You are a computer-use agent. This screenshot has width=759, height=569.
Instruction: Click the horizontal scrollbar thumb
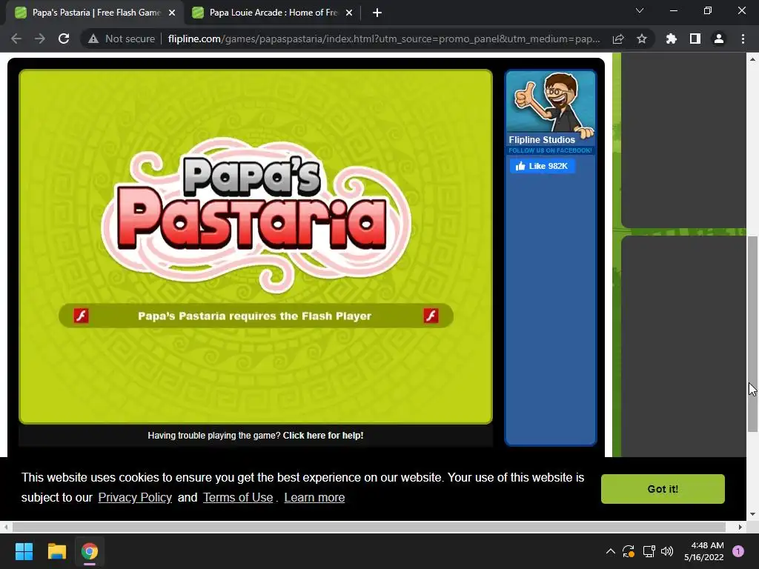coord(369,527)
